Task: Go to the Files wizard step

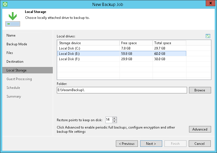Action: point(10,53)
